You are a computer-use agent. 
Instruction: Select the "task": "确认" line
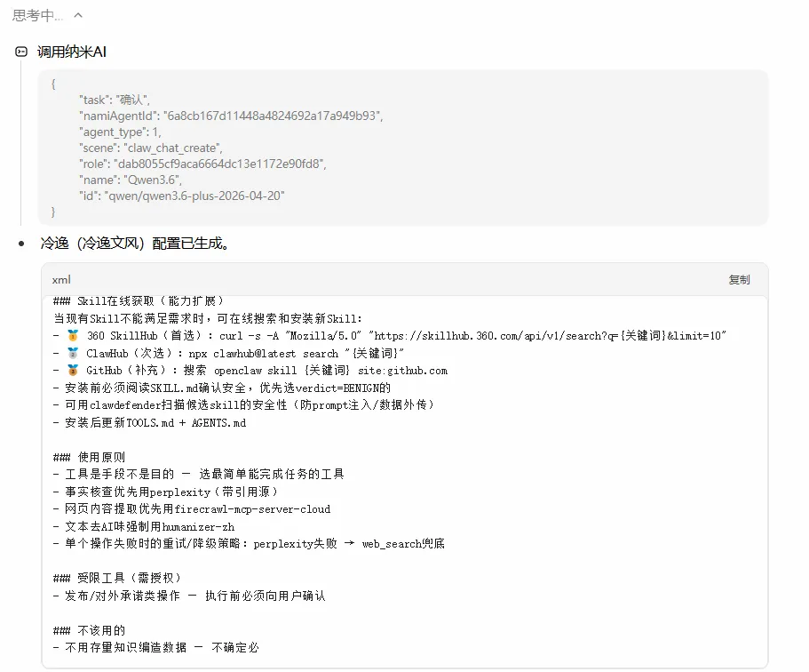(x=115, y=100)
